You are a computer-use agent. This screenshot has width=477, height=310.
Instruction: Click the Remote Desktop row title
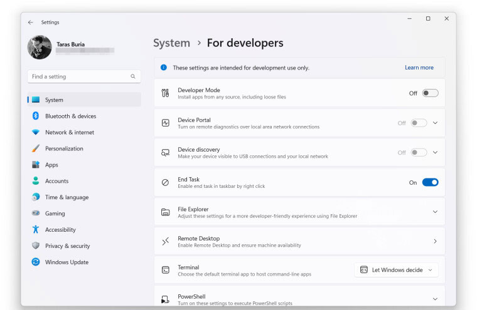[199, 239]
